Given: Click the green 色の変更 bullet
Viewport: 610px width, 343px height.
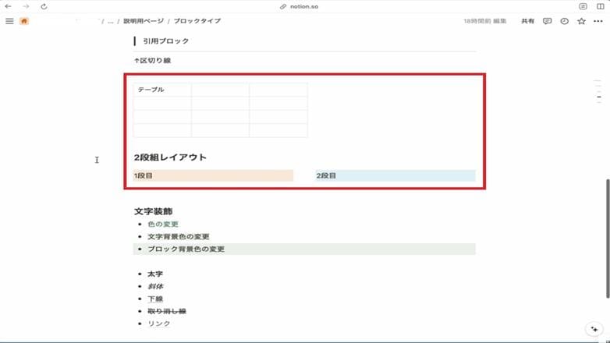Looking at the screenshot, I should tap(162, 224).
